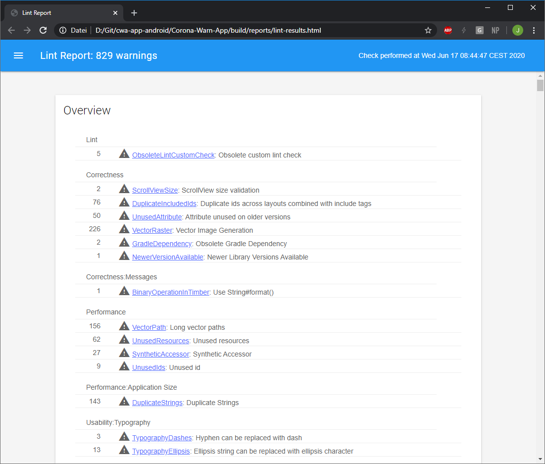This screenshot has height=464, width=545.
Task: Open the Adblock Plus extension icon
Action: click(x=448, y=30)
